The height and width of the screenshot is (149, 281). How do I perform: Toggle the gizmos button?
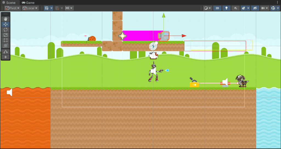point(273,8)
